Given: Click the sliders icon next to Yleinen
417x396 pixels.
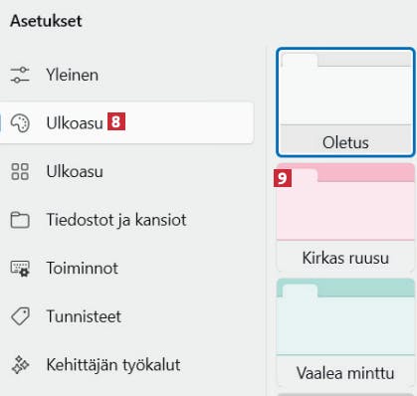Looking at the screenshot, I should [20, 75].
